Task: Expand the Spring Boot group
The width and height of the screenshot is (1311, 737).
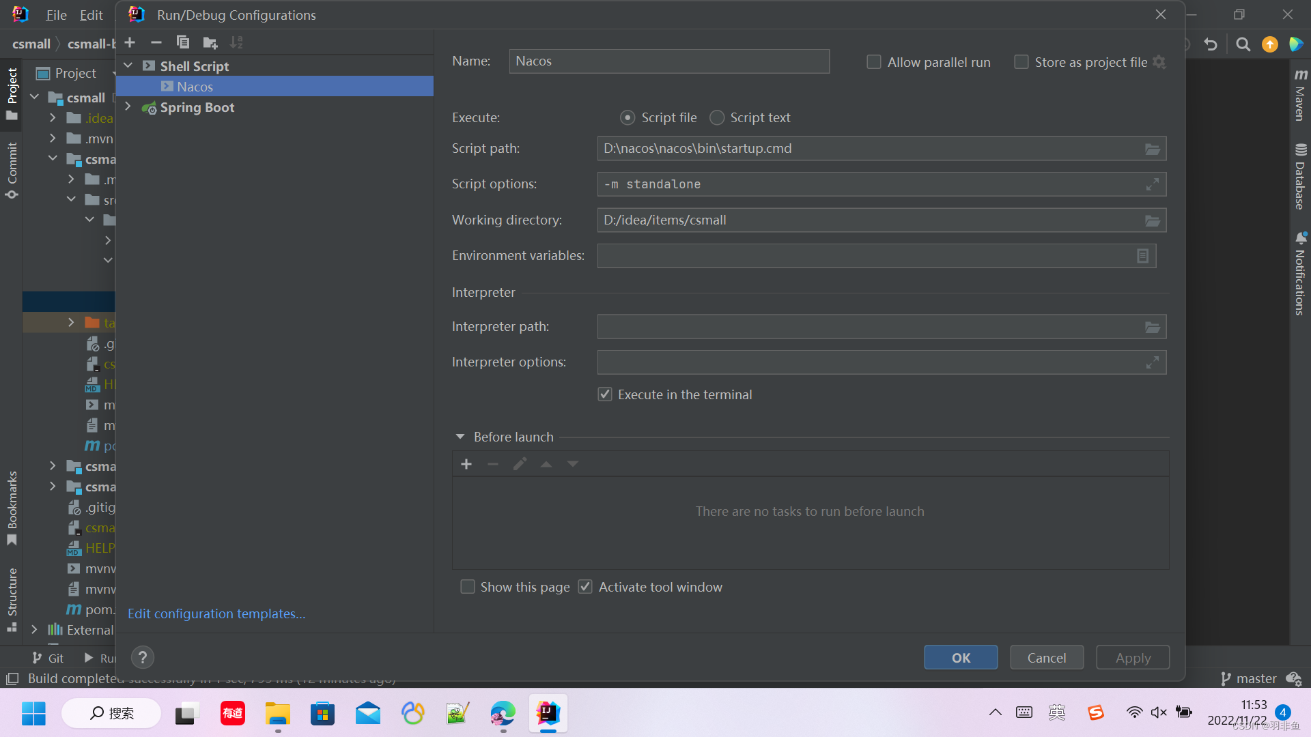Action: tap(128, 106)
